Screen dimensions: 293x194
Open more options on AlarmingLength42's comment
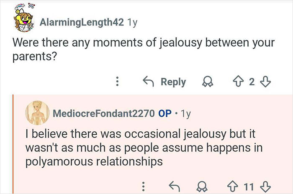tap(118, 82)
